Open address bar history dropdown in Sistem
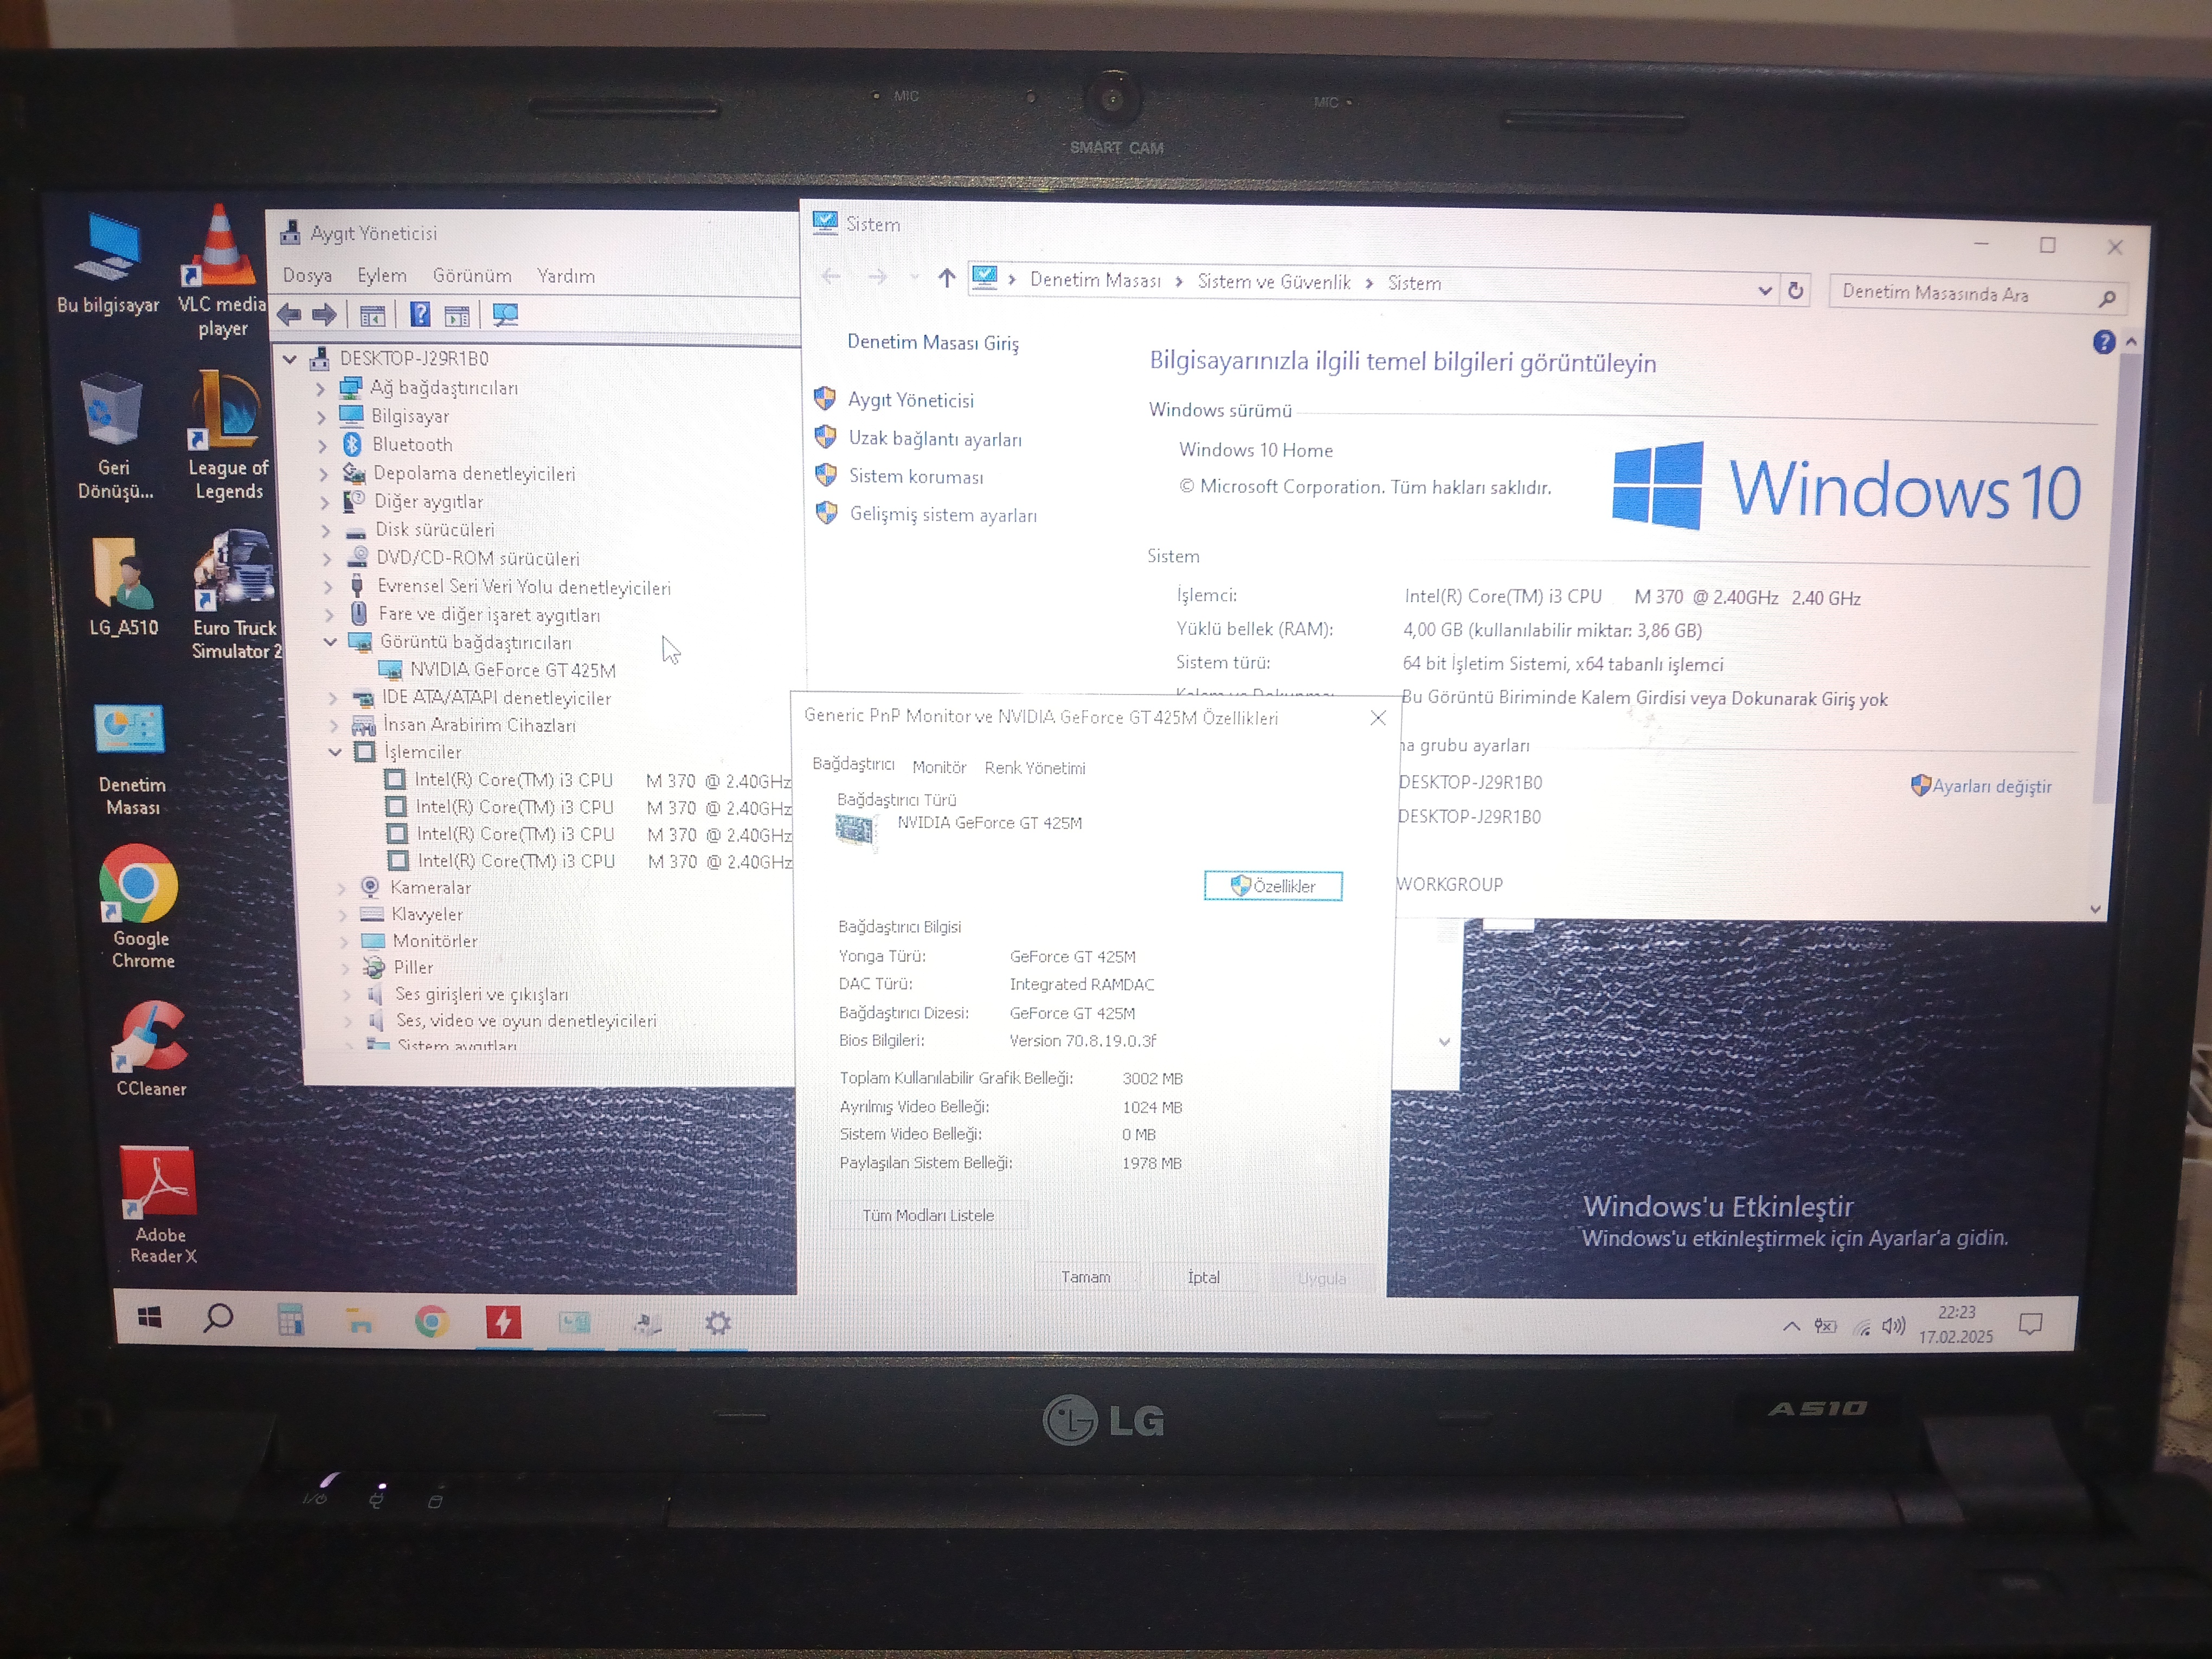 1765,290
